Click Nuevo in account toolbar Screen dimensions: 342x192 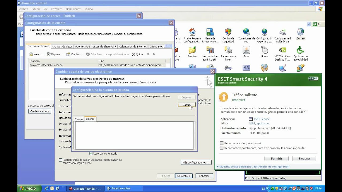36,54
